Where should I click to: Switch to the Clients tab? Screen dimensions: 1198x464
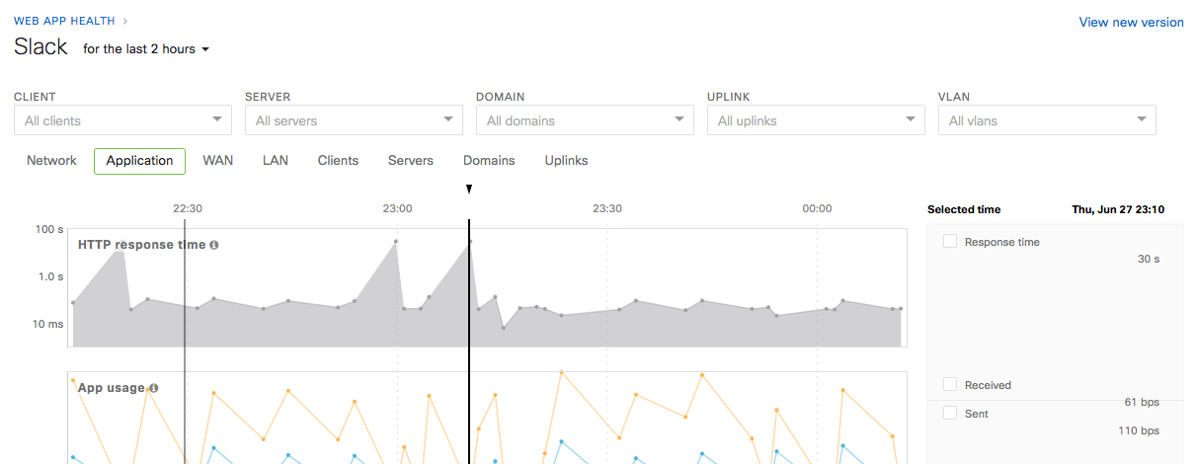coord(338,160)
